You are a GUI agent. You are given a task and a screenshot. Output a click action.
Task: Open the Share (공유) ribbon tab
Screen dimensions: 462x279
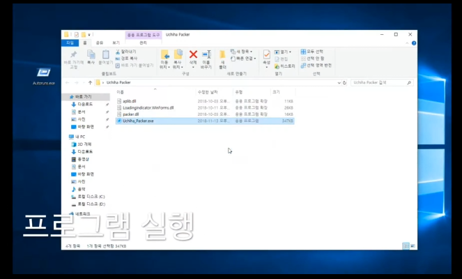pyautogui.click(x=99, y=42)
